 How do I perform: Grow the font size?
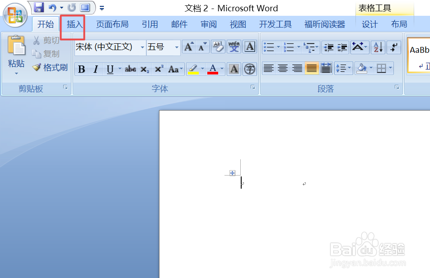(x=189, y=47)
